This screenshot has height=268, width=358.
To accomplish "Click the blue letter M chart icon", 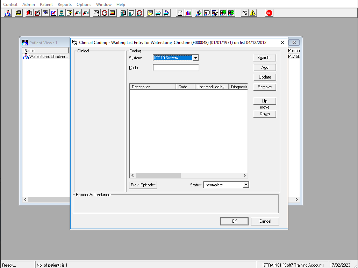I will pos(53,13).
